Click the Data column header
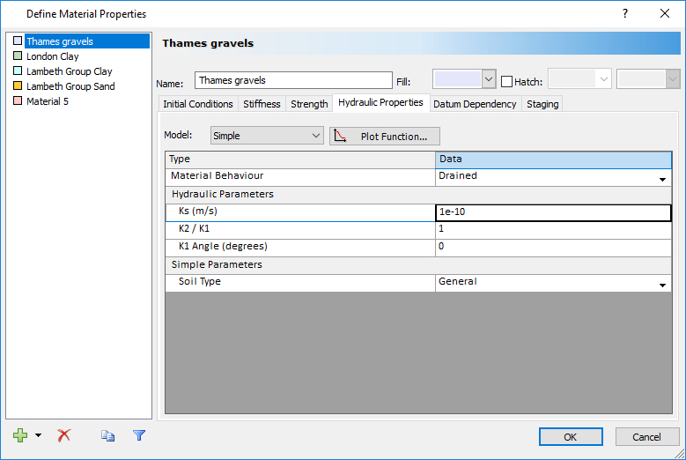686x460 pixels. 553,160
